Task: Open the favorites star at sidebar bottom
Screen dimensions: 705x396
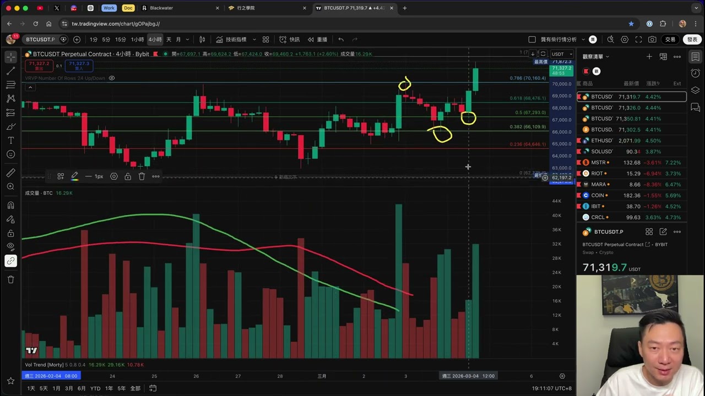Action: [x=10, y=381]
